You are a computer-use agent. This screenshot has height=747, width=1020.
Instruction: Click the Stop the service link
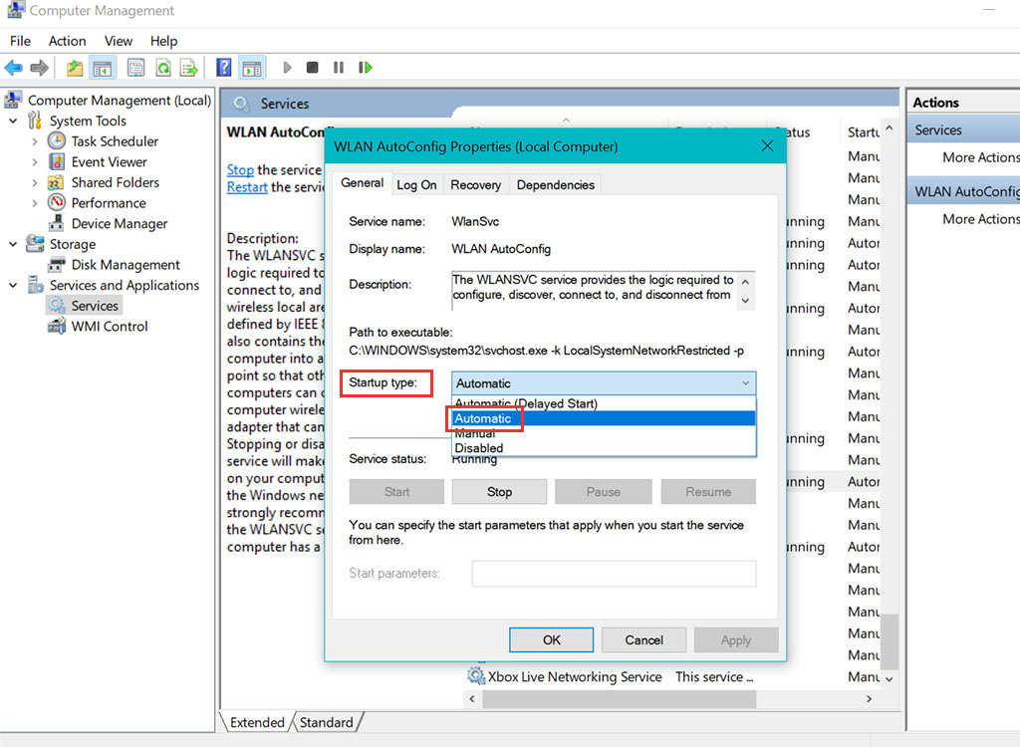pyautogui.click(x=240, y=170)
